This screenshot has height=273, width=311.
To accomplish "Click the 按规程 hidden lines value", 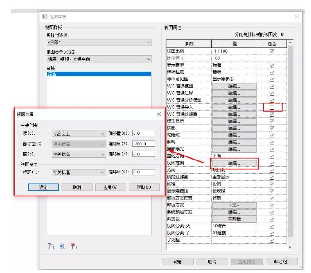I will 219,191.
